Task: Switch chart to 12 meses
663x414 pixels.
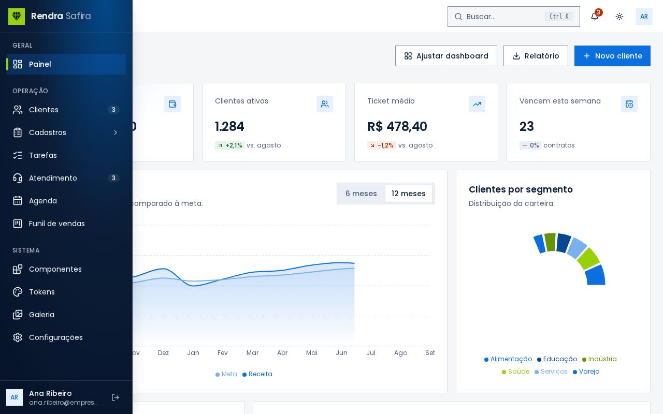Action: [409, 194]
